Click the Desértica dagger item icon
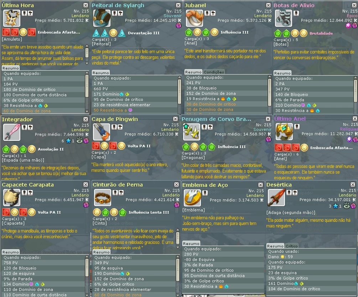Viewport: 358px width, 297px height. click(x=276, y=198)
